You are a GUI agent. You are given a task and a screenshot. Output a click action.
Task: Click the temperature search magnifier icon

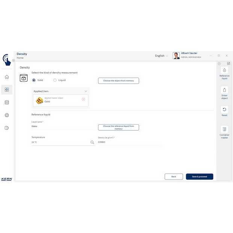click(x=92, y=142)
